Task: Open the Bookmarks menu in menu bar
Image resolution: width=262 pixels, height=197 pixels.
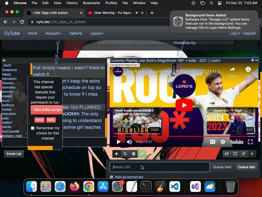Action: (91, 3)
